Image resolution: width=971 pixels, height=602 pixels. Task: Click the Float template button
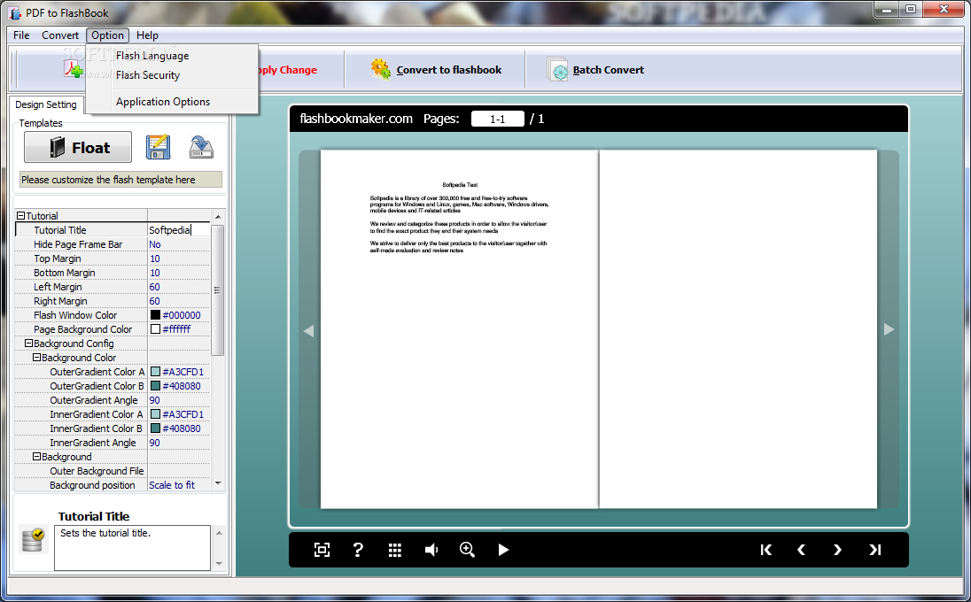[x=78, y=147]
